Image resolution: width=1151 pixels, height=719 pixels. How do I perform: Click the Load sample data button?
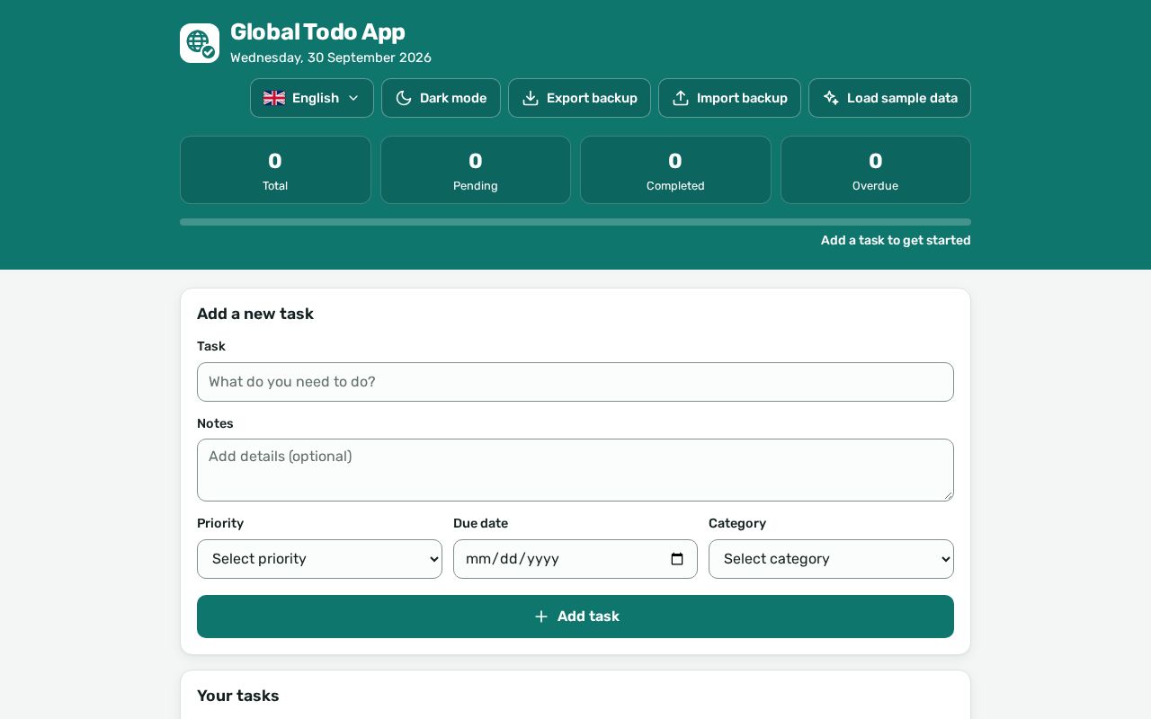(x=889, y=98)
